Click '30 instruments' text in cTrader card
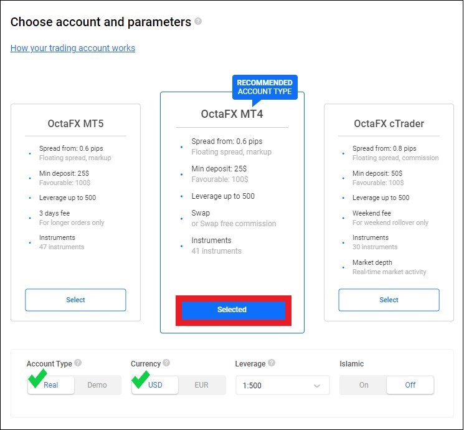Screen dimensions: 464x430 click(375, 247)
